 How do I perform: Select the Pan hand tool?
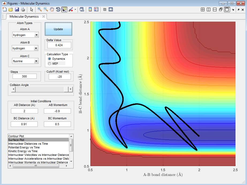[x=52, y=9]
